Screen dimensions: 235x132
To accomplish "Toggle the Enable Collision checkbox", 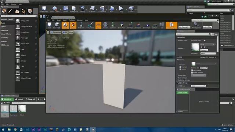I will click(x=192, y=73).
